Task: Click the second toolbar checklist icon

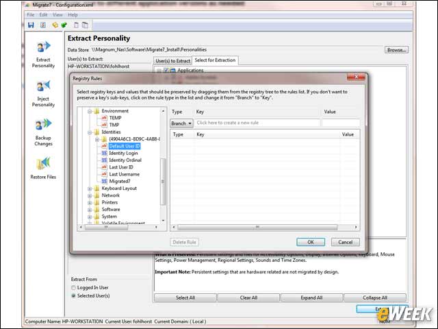Action: click(42, 25)
